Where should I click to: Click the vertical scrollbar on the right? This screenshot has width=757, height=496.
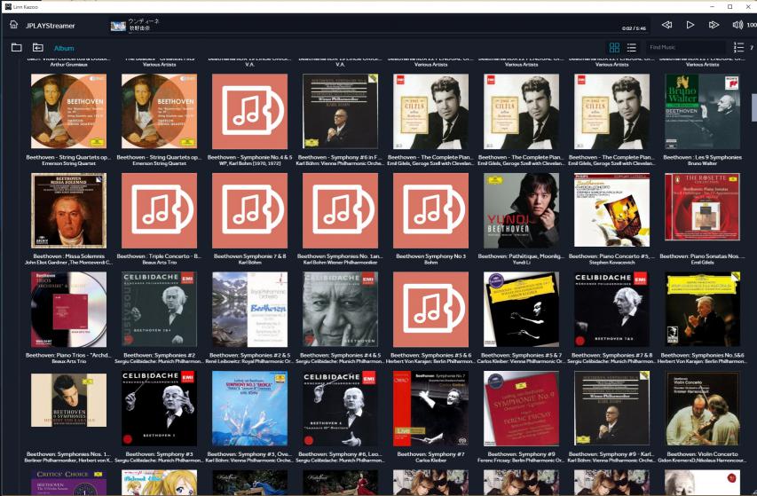coord(753,106)
